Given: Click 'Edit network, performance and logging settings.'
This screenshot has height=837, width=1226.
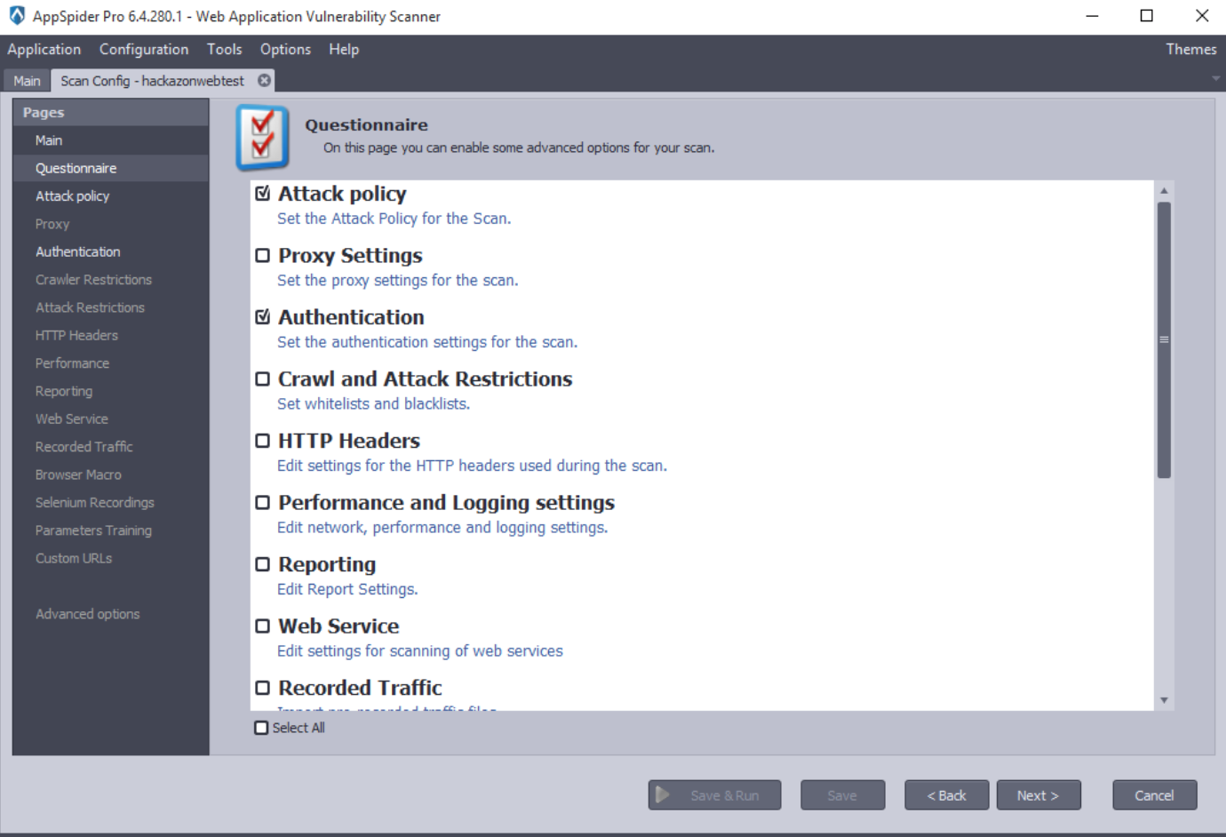Looking at the screenshot, I should tap(442, 528).
